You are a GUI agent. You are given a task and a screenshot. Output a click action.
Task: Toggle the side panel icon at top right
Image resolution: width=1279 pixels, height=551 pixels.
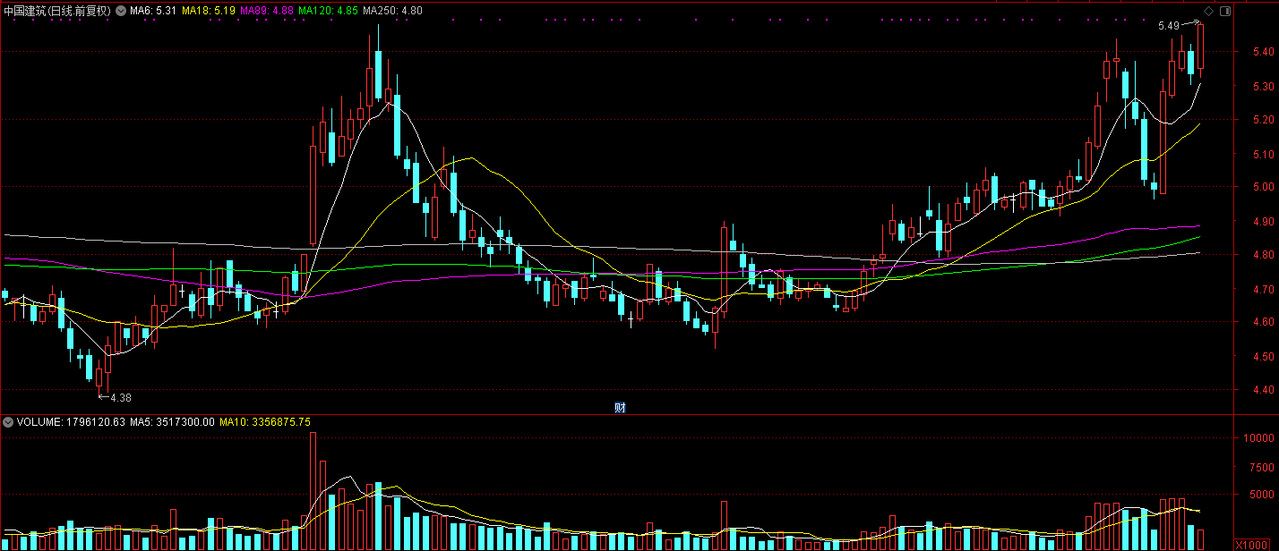click(1224, 11)
